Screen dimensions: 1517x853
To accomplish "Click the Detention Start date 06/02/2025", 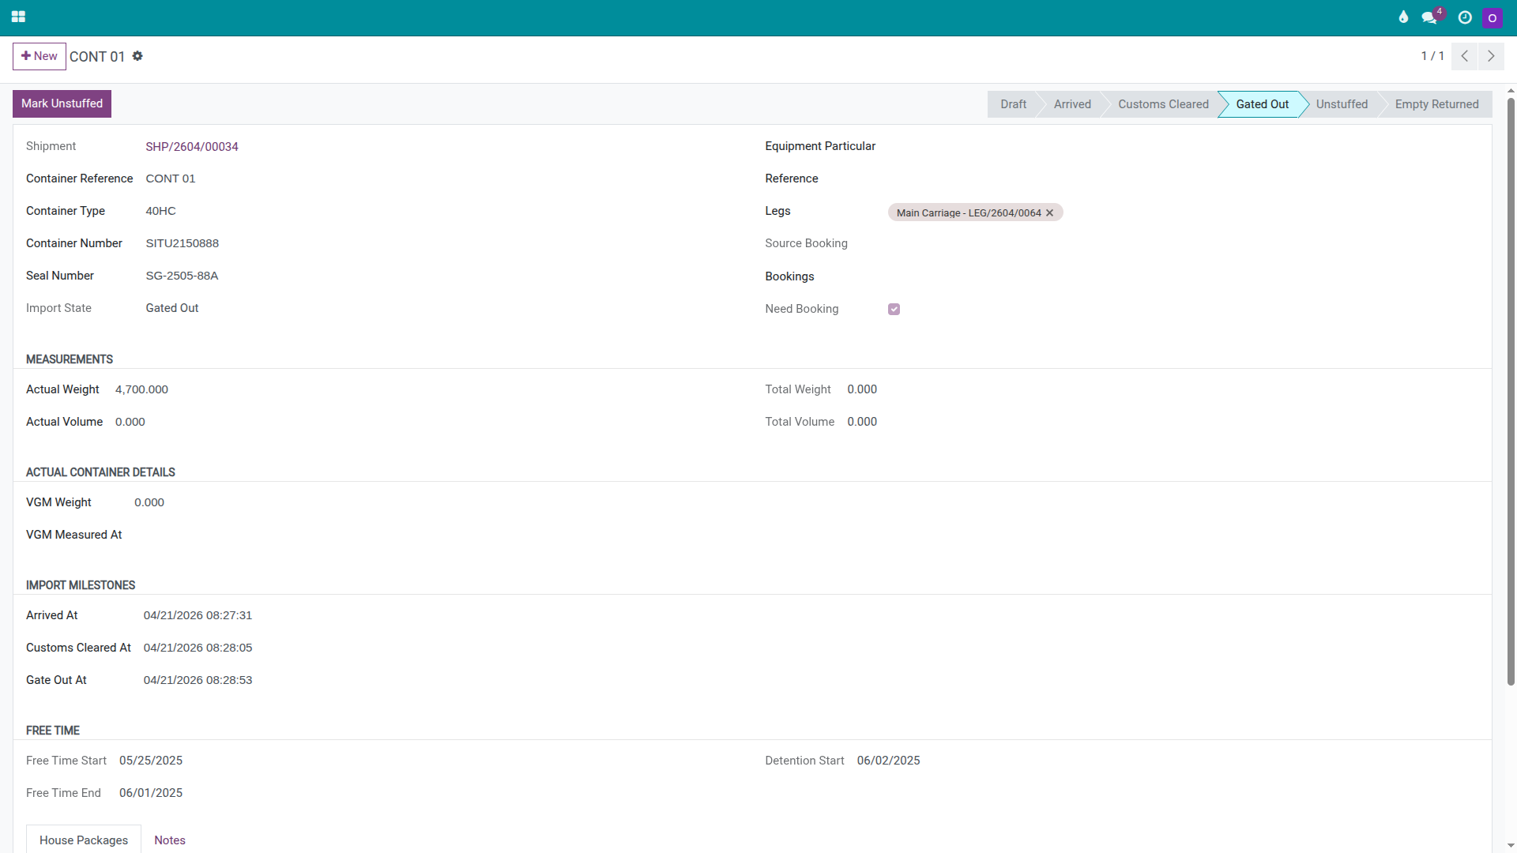I will click(x=888, y=761).
